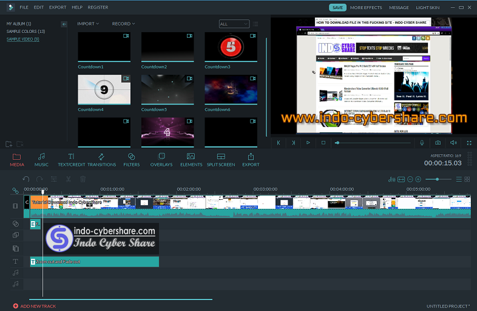The height and width of the screenshot is (311, 477).
Task: Open the Text/Credit tab
Action: click(x=71, y=160)
